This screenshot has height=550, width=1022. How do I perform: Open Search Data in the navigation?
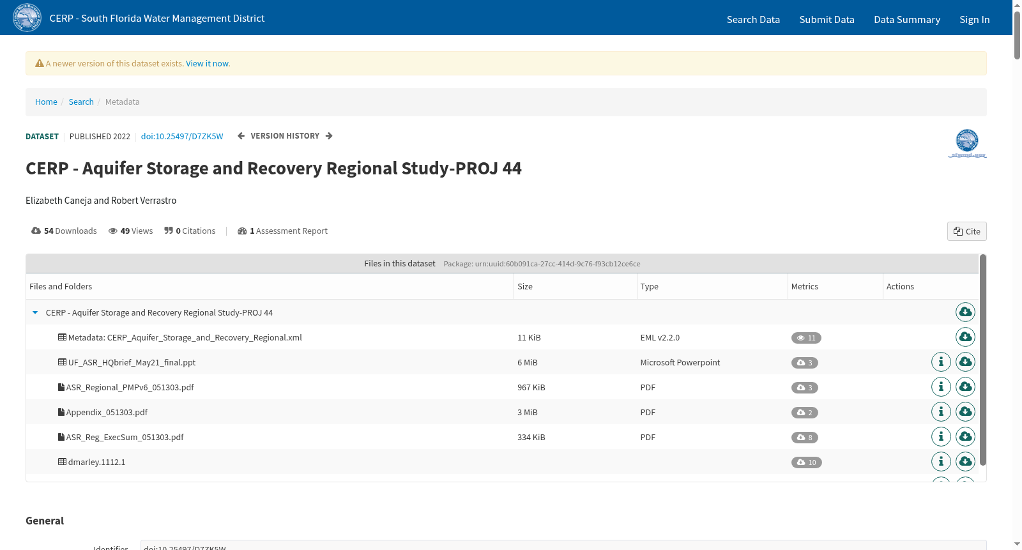click(753, 19)
